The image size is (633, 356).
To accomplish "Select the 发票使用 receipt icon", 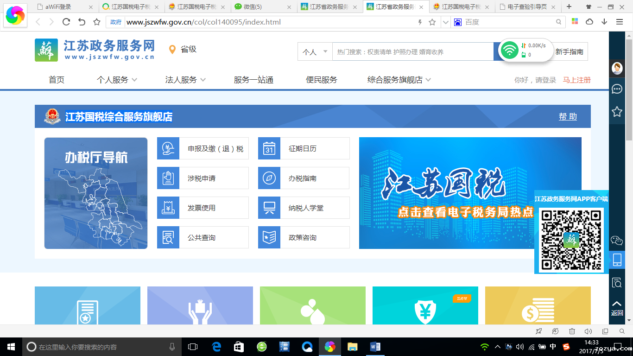I will point(168,208).
